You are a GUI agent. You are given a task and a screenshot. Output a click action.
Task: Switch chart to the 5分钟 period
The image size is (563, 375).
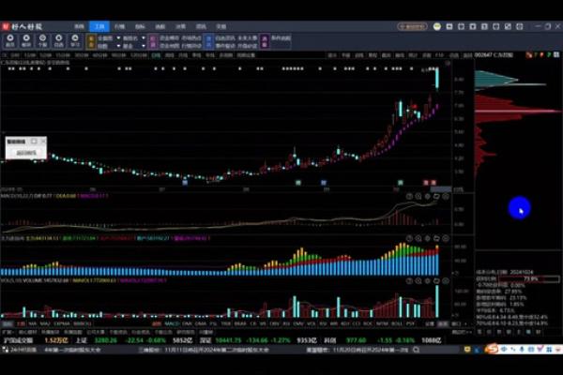[x=46, y=55]
